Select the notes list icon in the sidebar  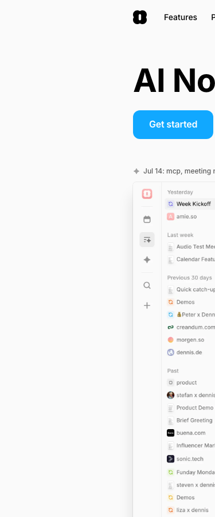click(x=147, y=240)
